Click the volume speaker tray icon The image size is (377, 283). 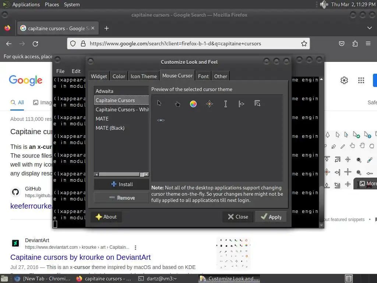click(324, 4)
